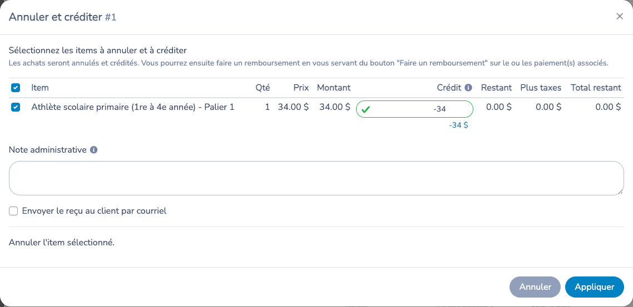Focus the credit amount field showing -34

(414, 109)
